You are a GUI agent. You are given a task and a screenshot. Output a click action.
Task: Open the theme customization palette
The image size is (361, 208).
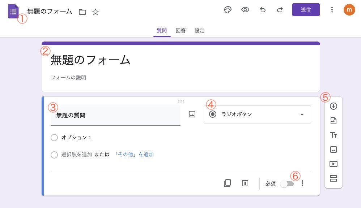click(x=228, y=10)
